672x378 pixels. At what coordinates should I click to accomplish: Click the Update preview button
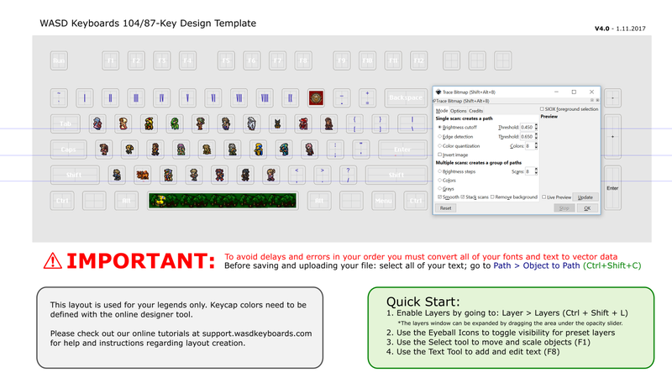click(x=585, y=197)
